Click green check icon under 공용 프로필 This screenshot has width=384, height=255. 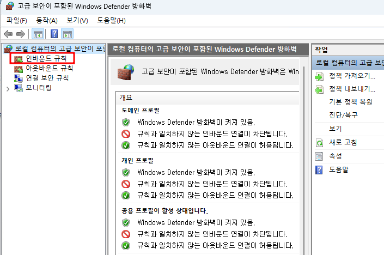click(x=126, y=245)
